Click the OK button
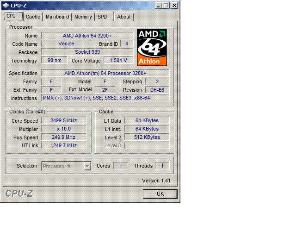This screenshot has width=296, height=237. pos(160,194)
